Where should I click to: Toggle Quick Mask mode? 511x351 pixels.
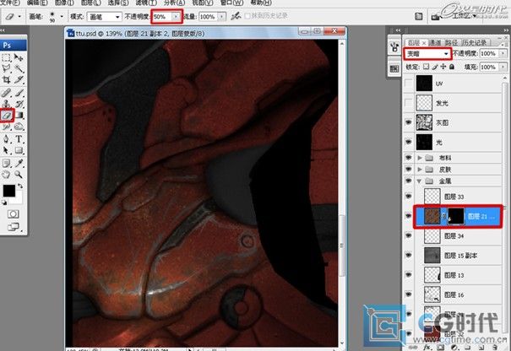pos(13,214)
